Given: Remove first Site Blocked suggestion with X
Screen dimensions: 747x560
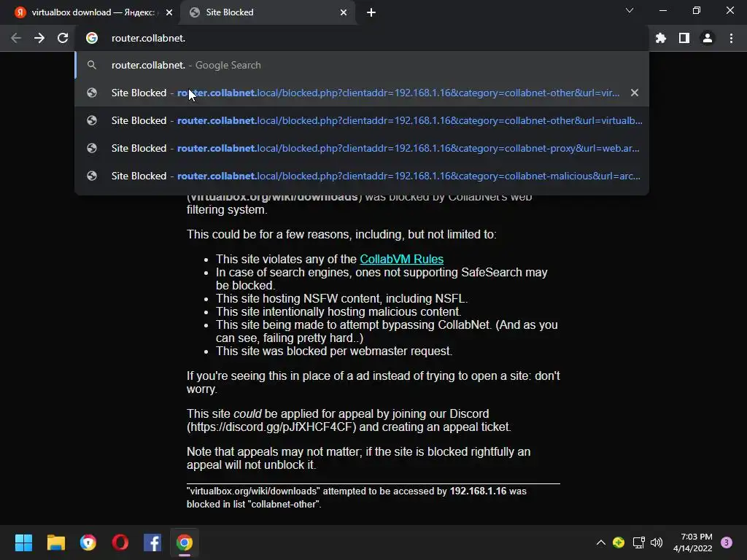Looking at the screenshot, I should point(635,93).
